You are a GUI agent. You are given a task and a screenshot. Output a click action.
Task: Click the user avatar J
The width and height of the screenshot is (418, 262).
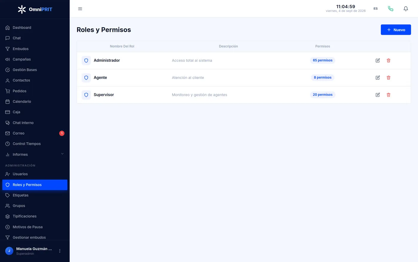(9, 251)
